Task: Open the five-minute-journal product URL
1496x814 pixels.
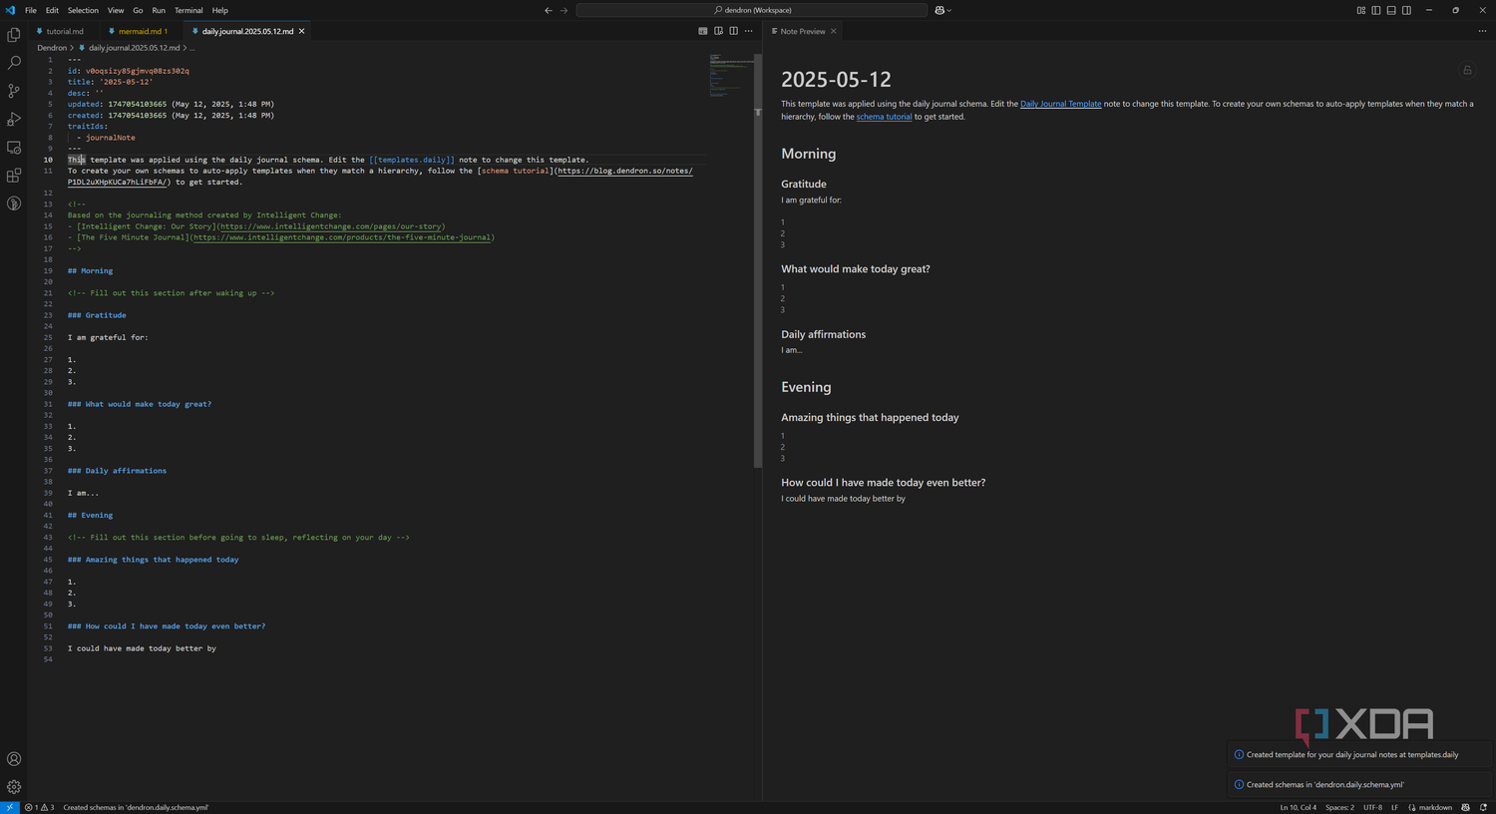Action: [x=342, y=237]
